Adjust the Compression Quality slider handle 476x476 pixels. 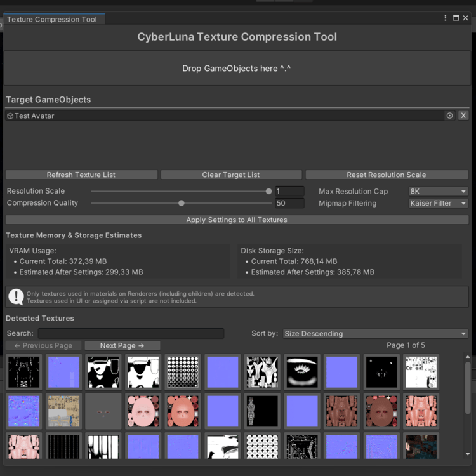coord(182,203)
